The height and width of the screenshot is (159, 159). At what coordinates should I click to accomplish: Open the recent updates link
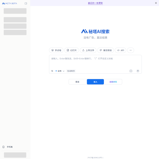95,3
